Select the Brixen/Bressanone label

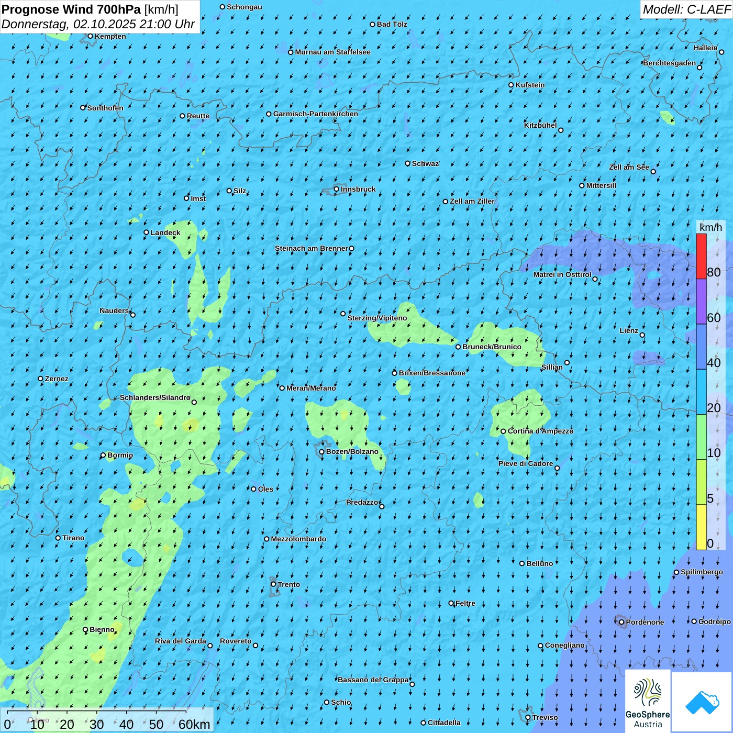pos(432,373)
